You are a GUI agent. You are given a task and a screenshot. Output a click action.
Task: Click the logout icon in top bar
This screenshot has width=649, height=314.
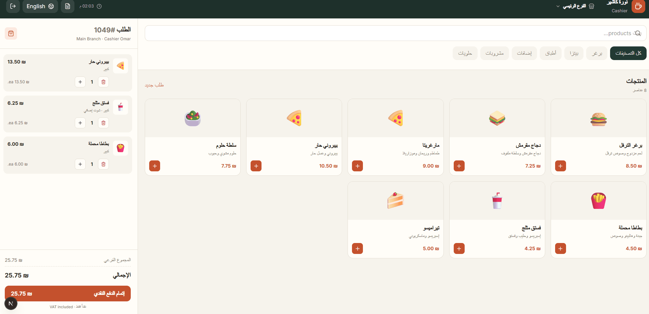click(x=13, y=6)
